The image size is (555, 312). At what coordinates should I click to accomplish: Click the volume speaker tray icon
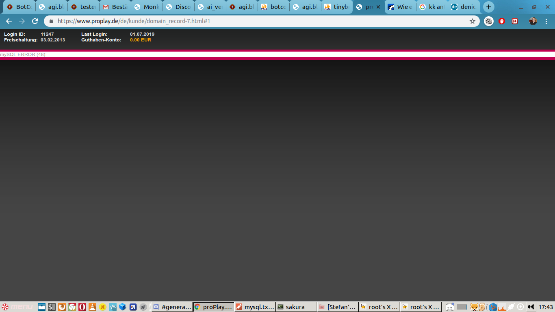pos(531,307)
